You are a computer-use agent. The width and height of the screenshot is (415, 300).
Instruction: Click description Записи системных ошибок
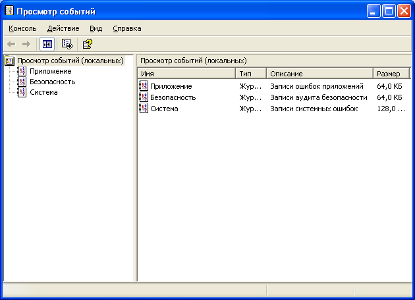[x=314, y=109]
